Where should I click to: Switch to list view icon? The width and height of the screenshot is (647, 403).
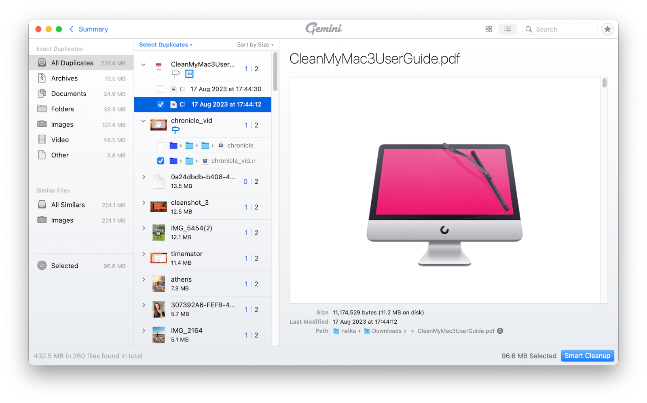(507, 29)
